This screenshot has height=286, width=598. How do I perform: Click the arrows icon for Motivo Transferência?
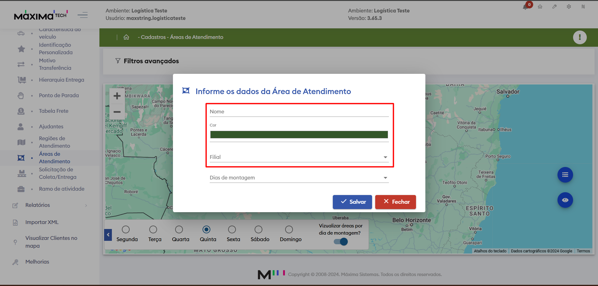(21, 64)
